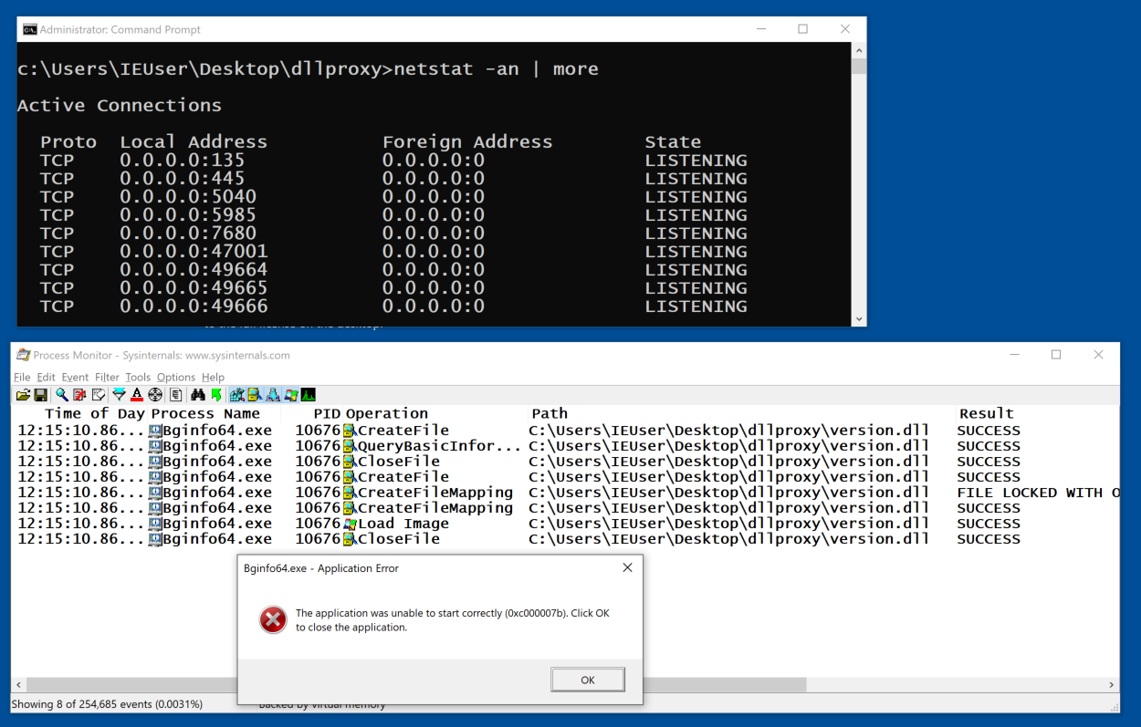Click the Save floppy disk toolbar icon
The width and height of the screenshot is (1141, 727).
[x=40, y=395]
